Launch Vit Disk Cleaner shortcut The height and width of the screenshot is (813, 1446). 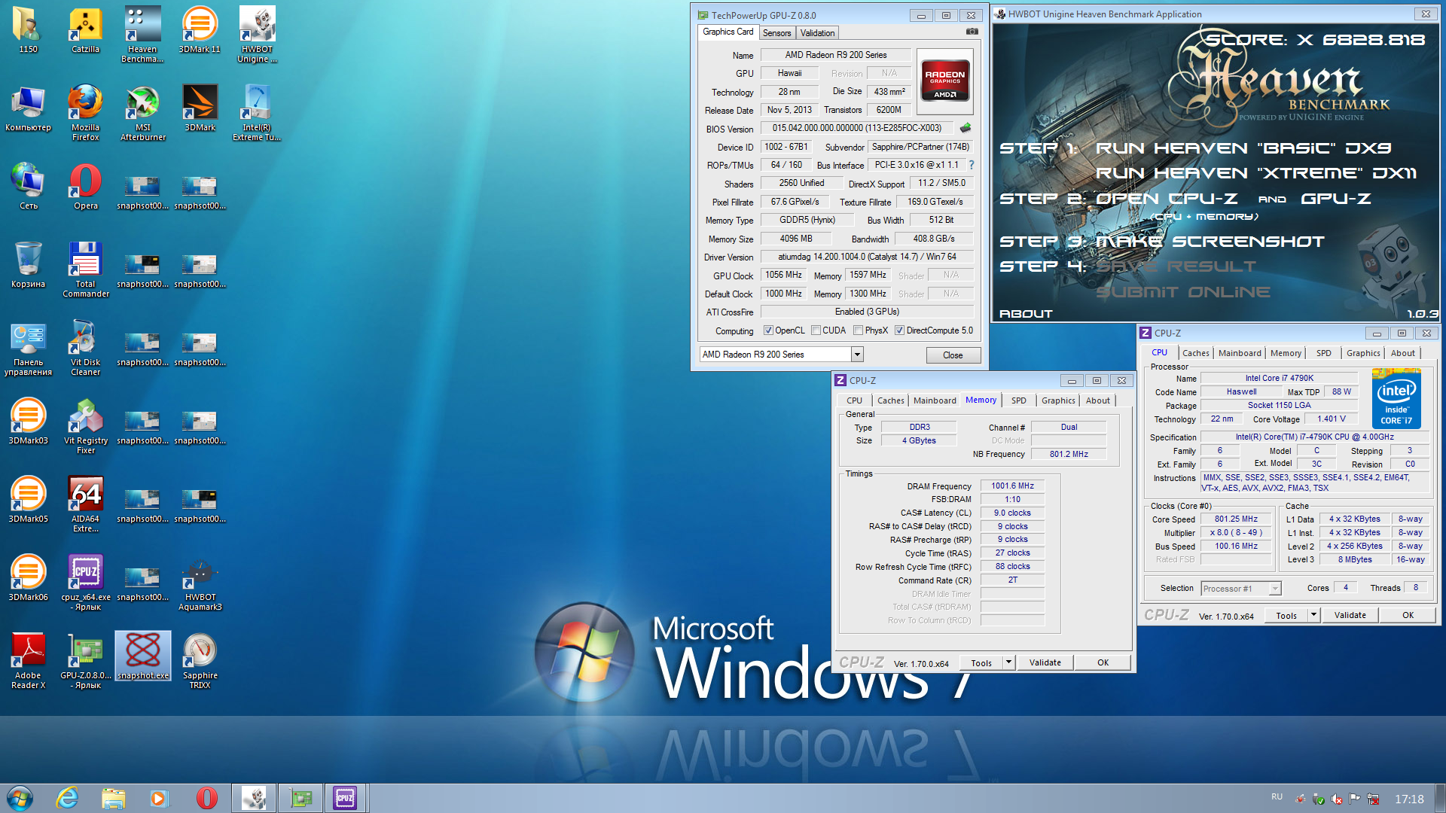(x=85, y=348)
